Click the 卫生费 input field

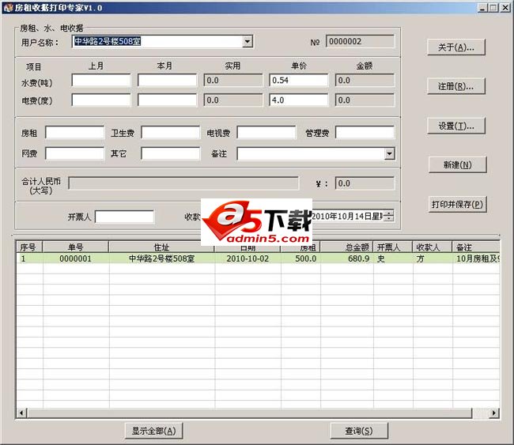(171, 133)
